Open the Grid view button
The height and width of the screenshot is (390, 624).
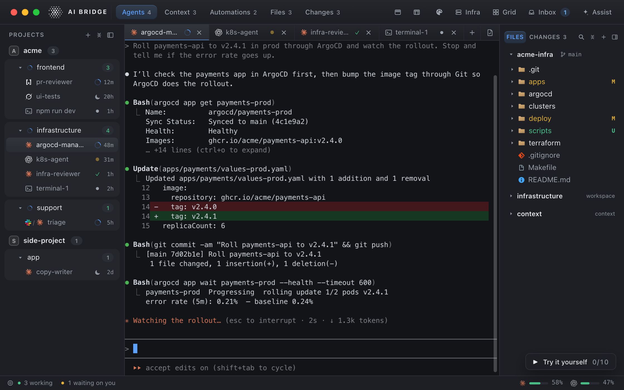504,12
